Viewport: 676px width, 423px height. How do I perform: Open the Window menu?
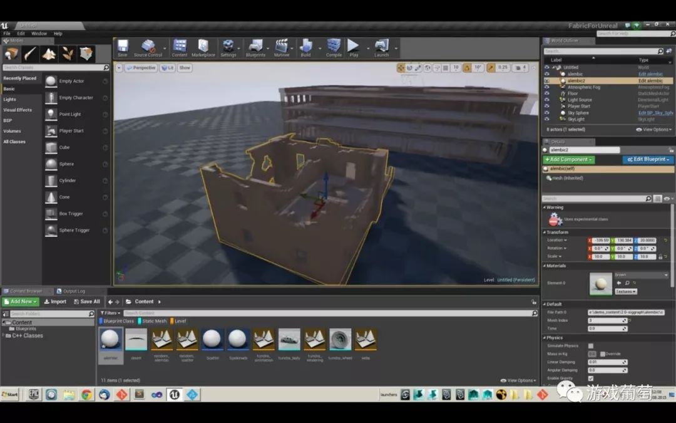click(39, 33)
